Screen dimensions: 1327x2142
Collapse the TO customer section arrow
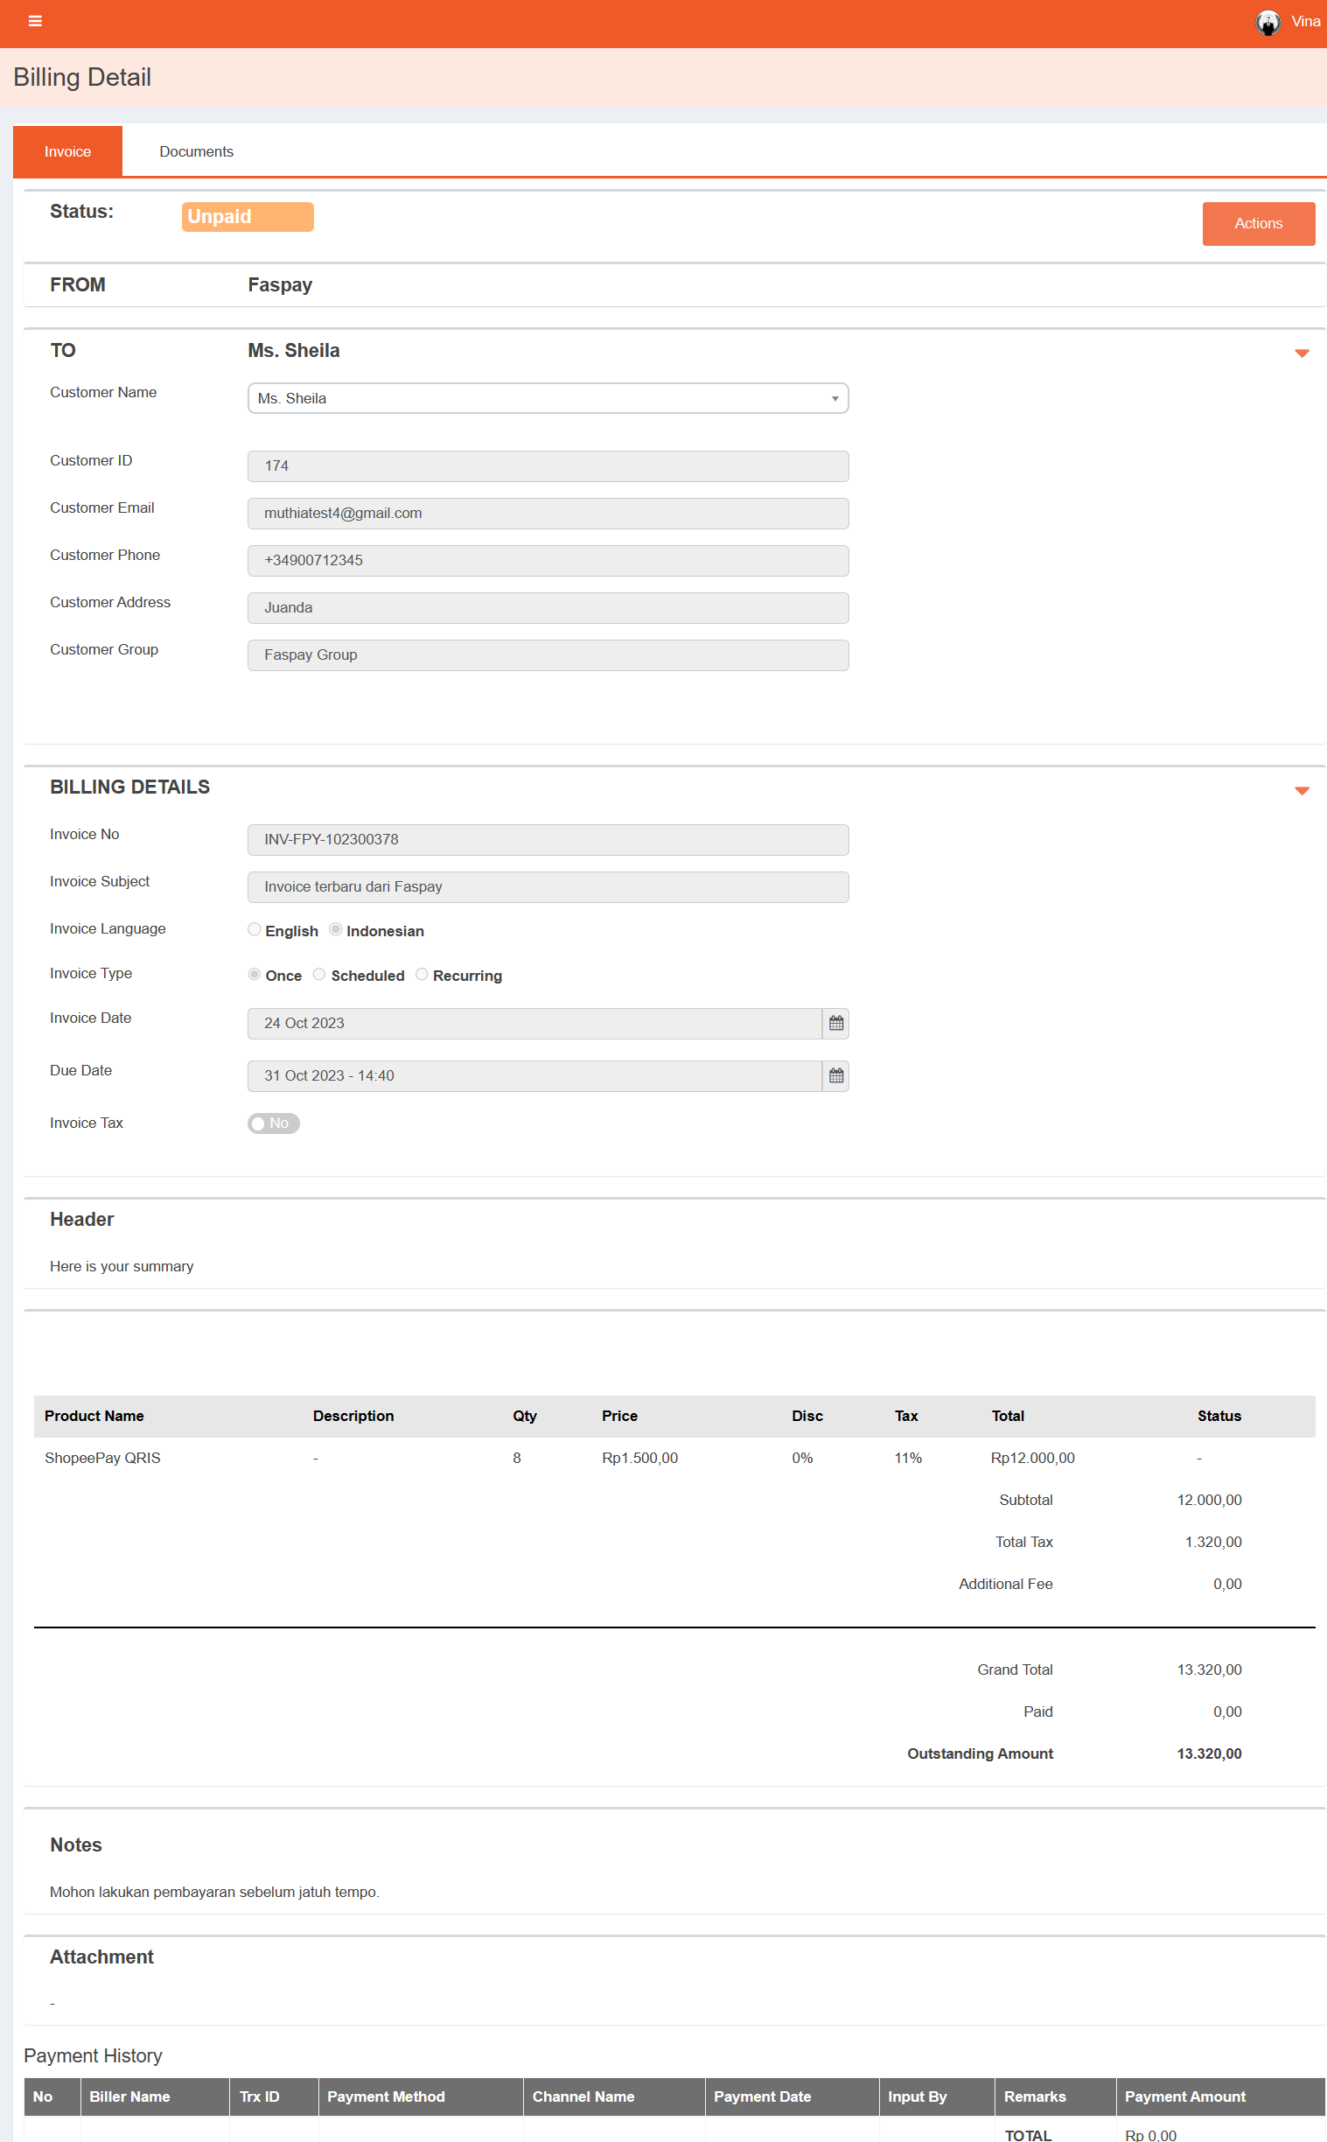[1302, 353]
